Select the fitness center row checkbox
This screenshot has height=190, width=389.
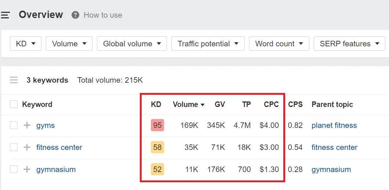pos(14,147)
